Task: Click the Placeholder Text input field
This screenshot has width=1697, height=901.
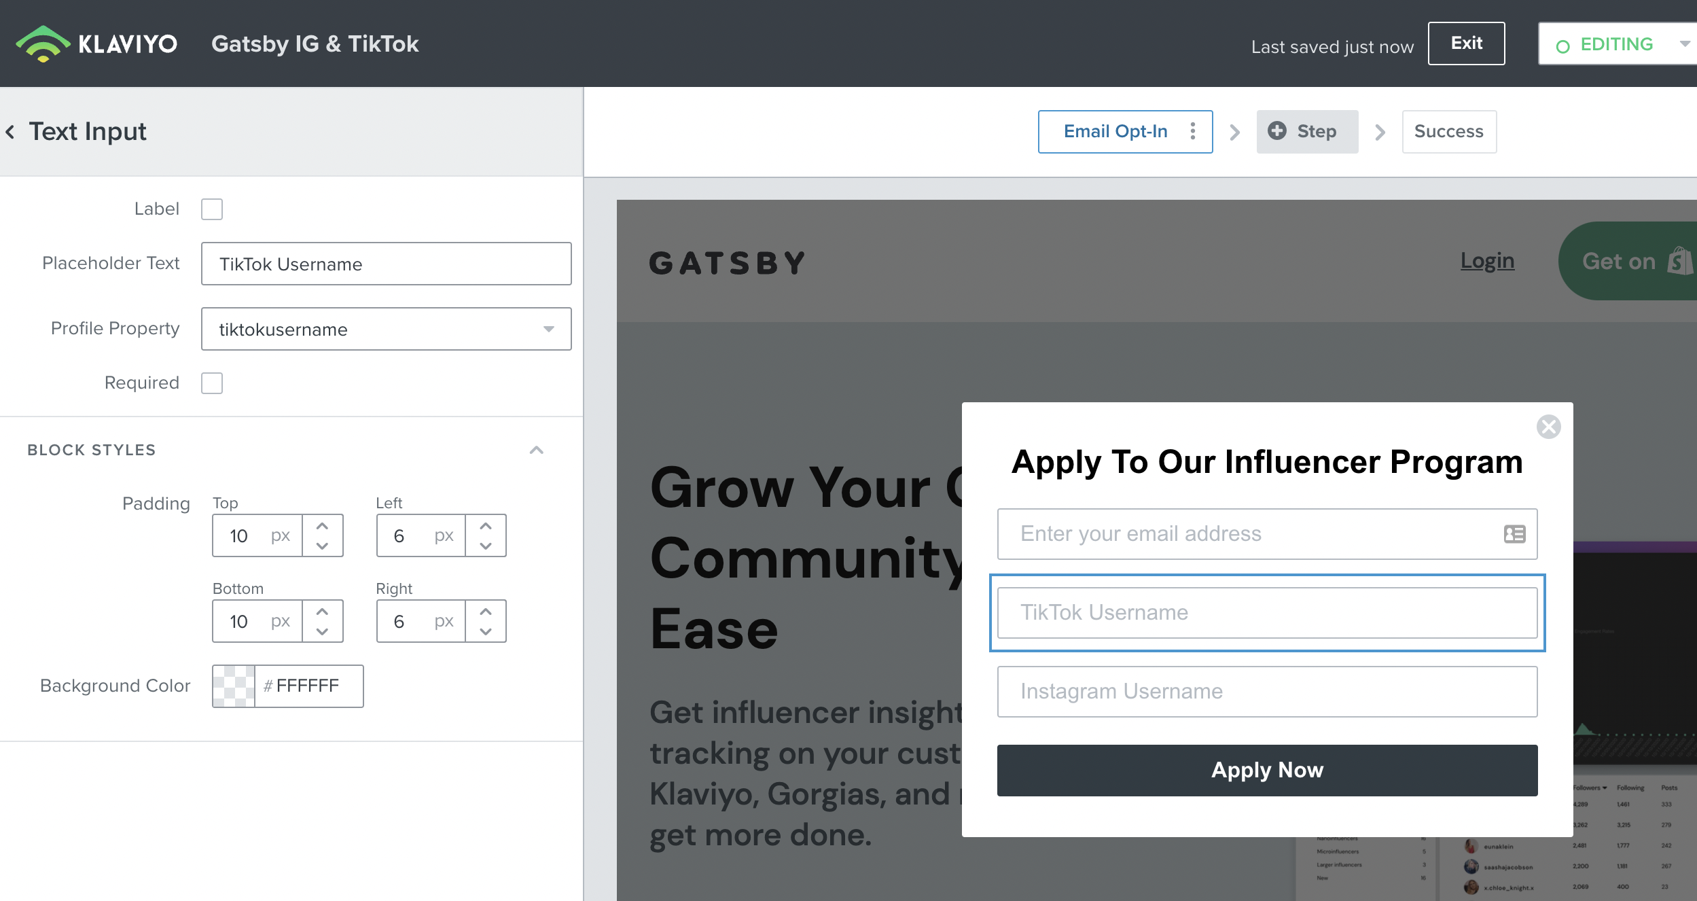Action: click(386, 264)
